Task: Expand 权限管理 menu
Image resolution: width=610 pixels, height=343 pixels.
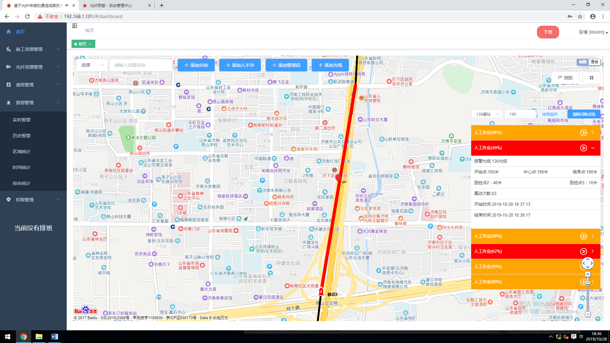Action: pos(33,200)
